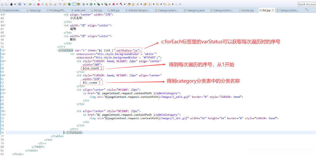The width and height of the screenshot is (316, 156).
Task: Click the Save All toolbar icon
Action: point(6,4)
